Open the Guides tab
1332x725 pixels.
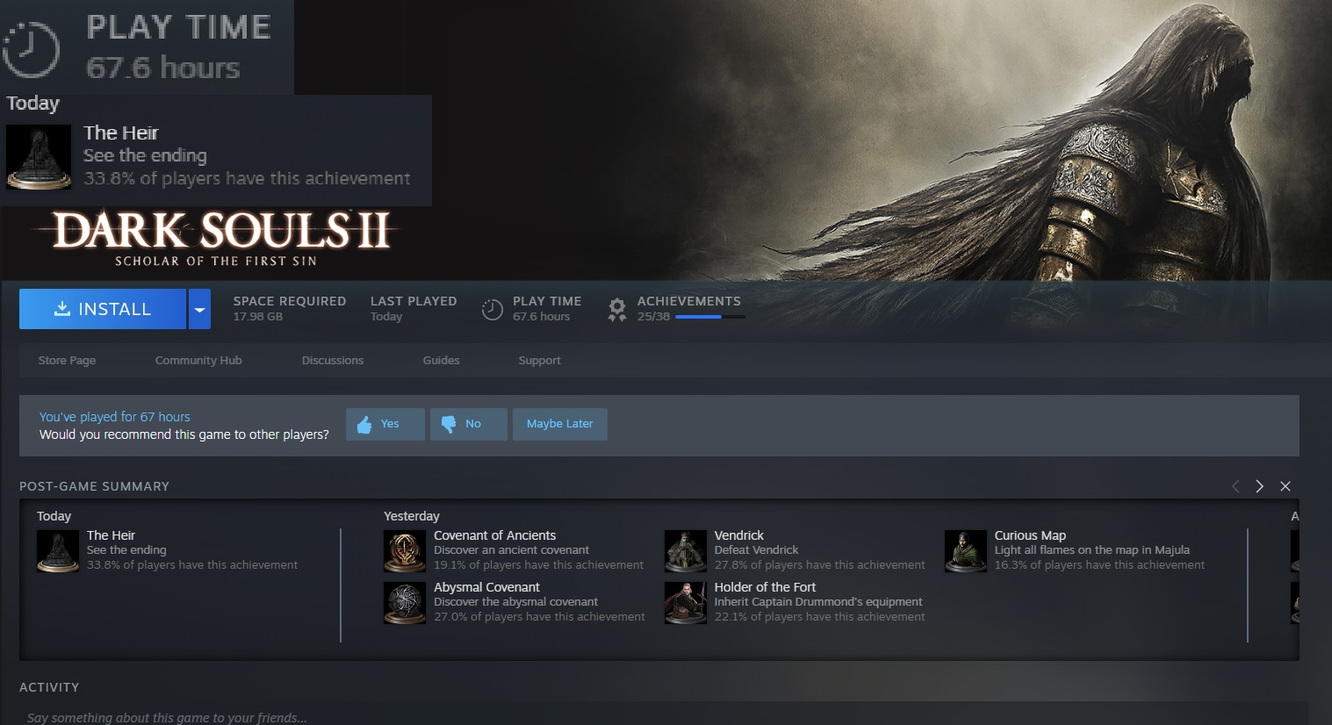(441, 360)
